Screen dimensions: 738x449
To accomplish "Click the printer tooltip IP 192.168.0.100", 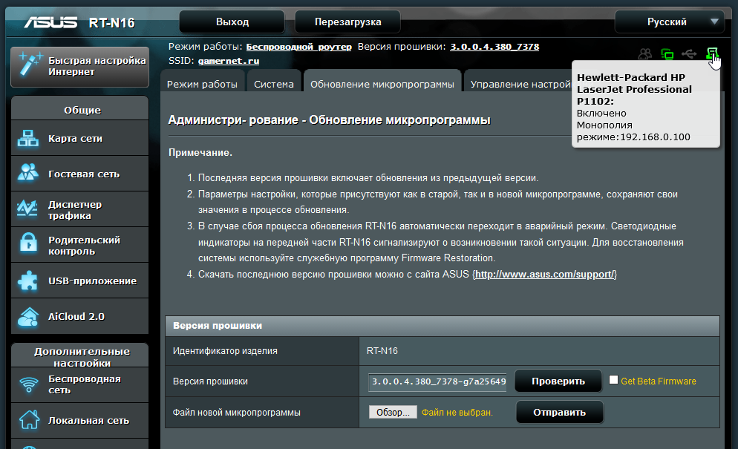I will pos(655,137).
